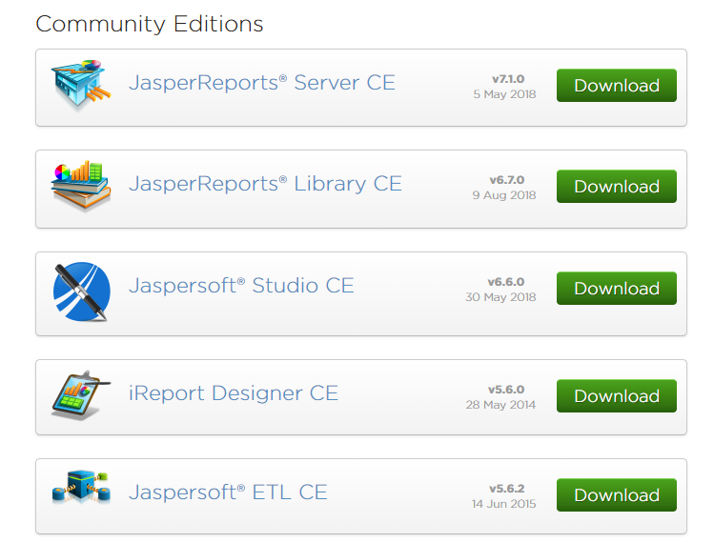The image size is (714, 543).
Task: Click the iReport Designer CE clipboard icon
Action: [81, 395]
